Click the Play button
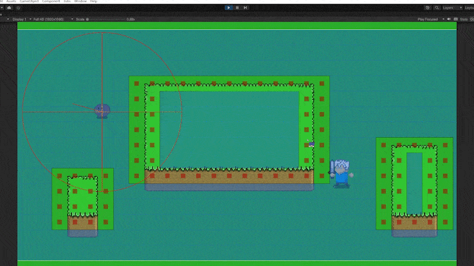The height and width of the screenshot is (266, 474). tap(229, 8)
